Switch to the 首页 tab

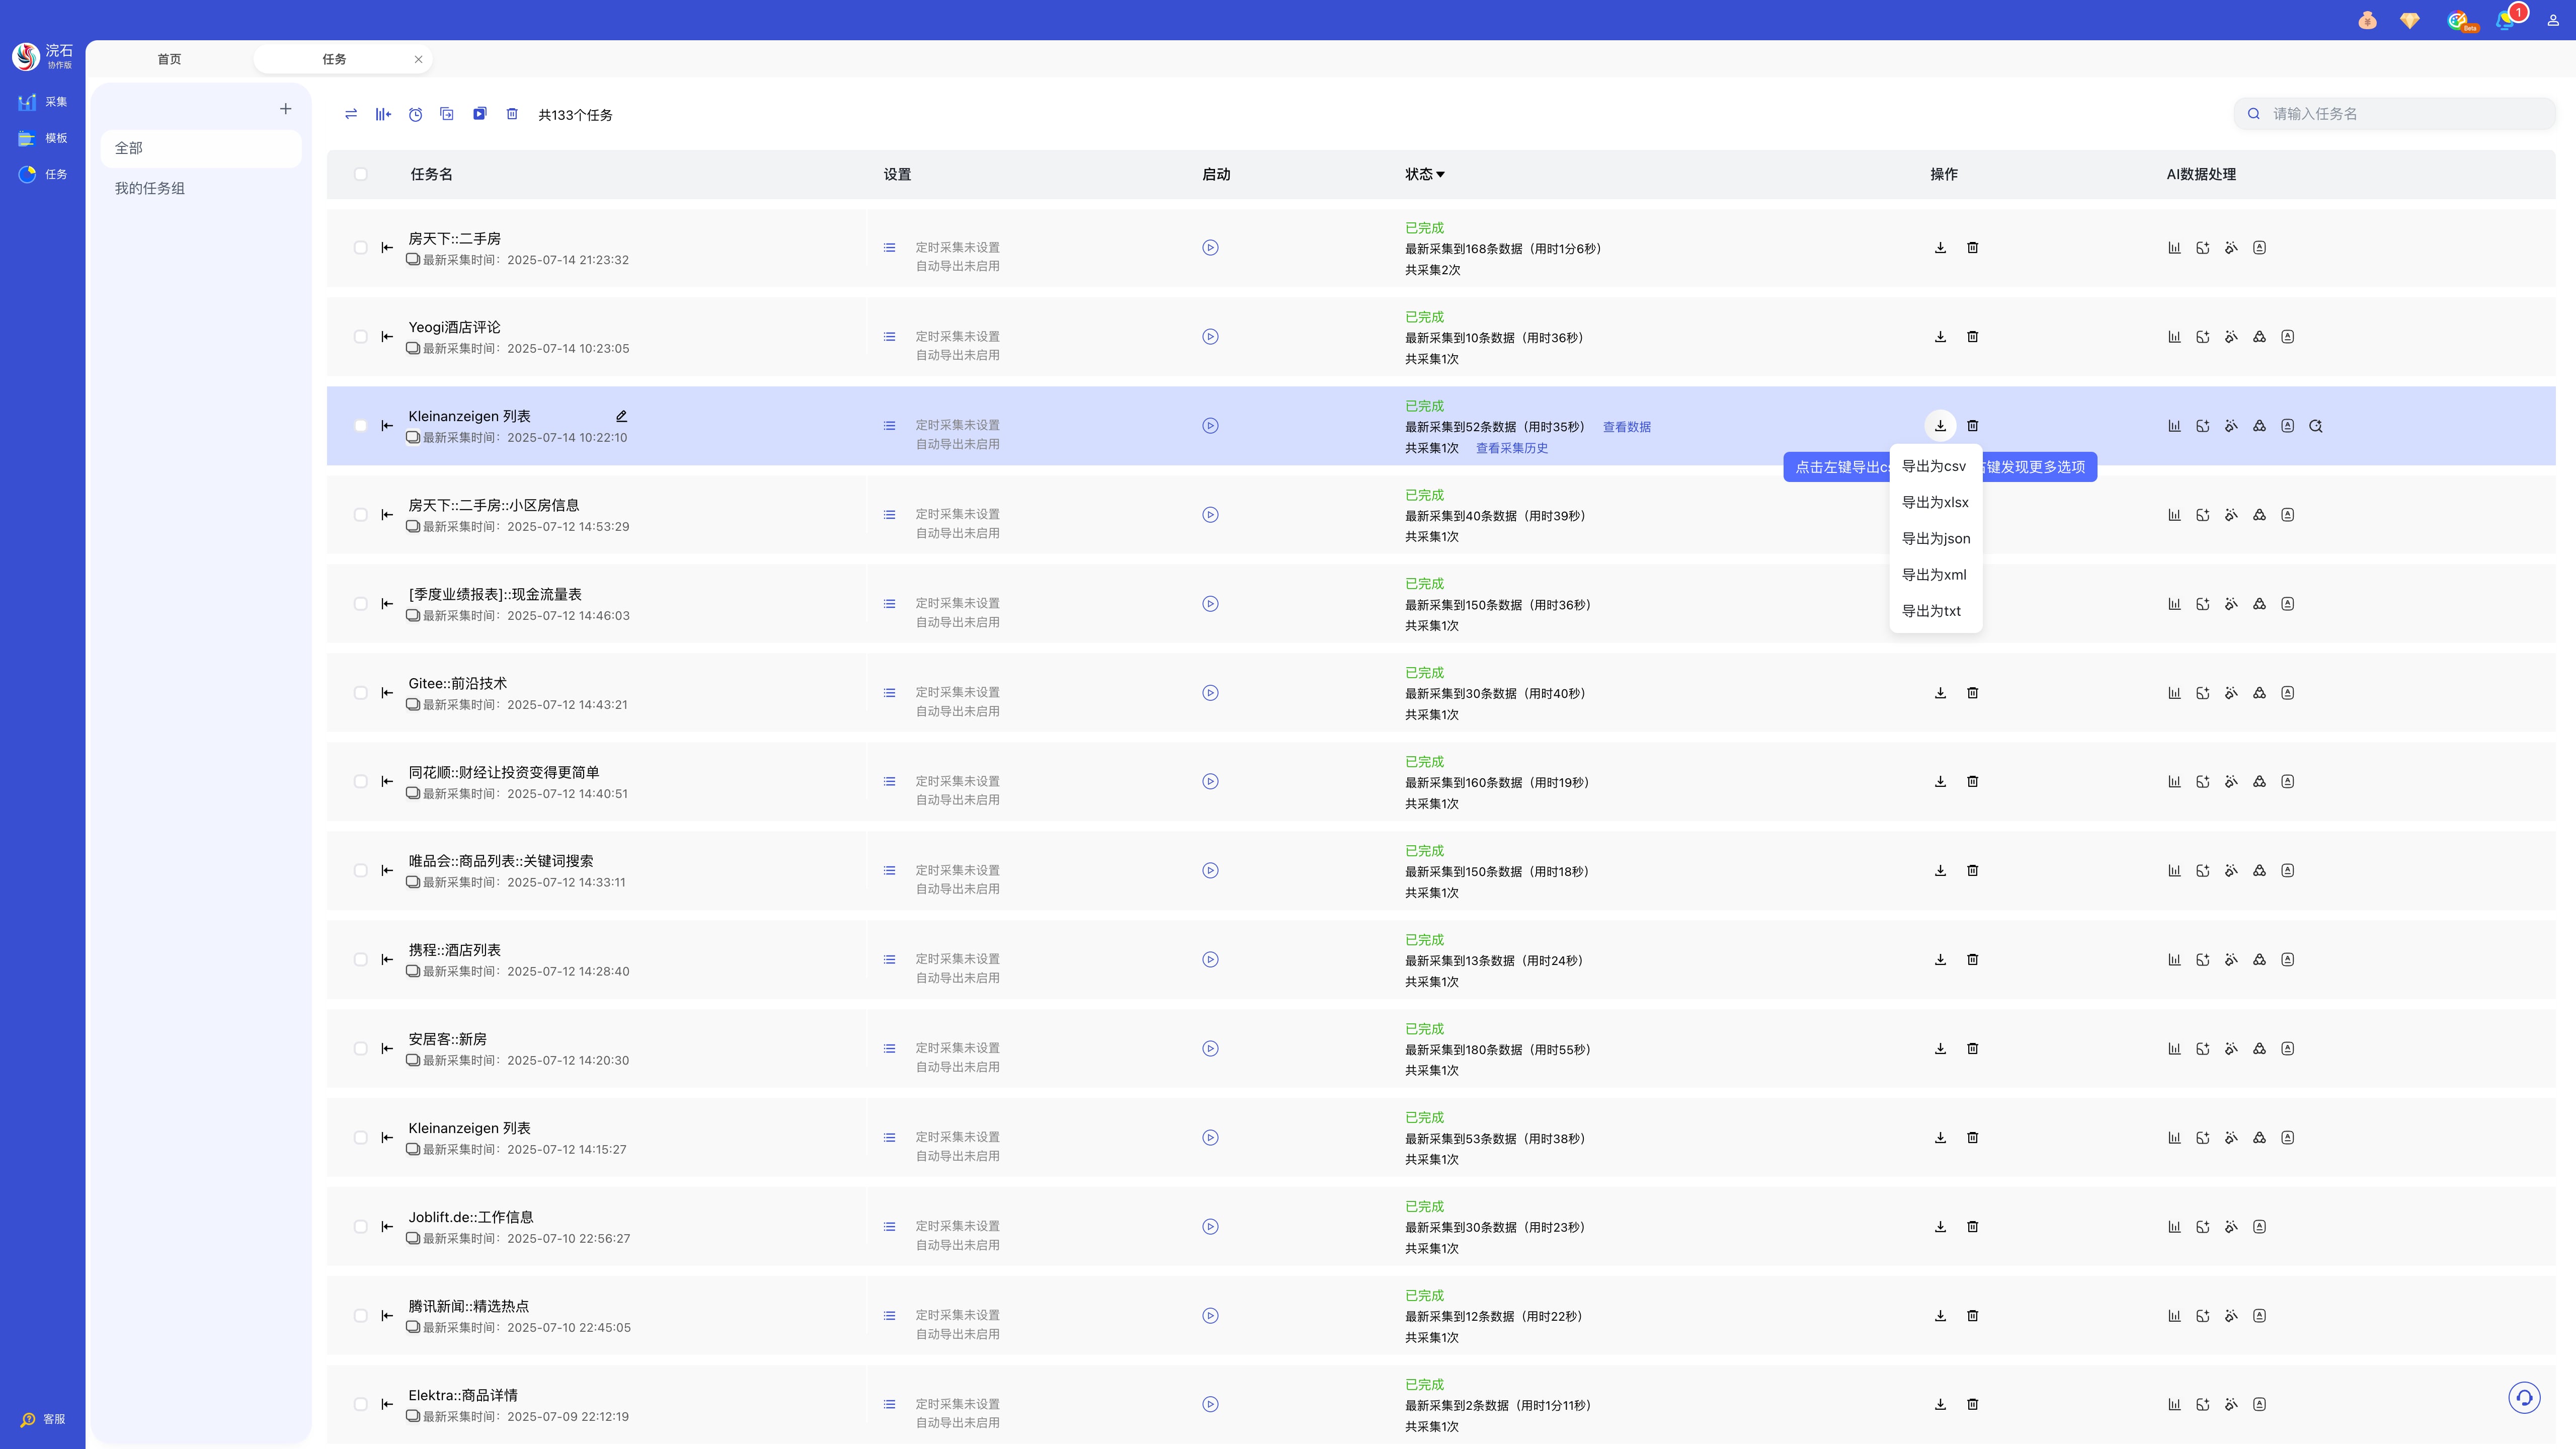click(169, 59)
